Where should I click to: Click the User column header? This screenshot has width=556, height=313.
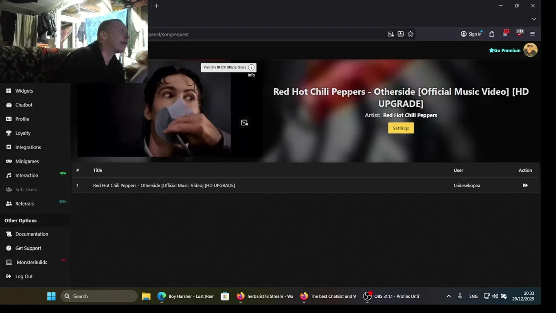pyautogui.click(x=458, y=170)
